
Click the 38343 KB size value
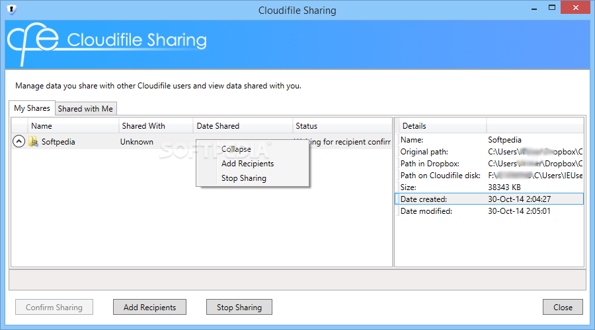pos(504,187)
